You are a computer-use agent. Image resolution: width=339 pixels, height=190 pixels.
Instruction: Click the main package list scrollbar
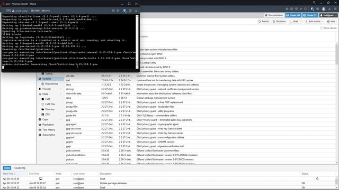coord(337,103)
